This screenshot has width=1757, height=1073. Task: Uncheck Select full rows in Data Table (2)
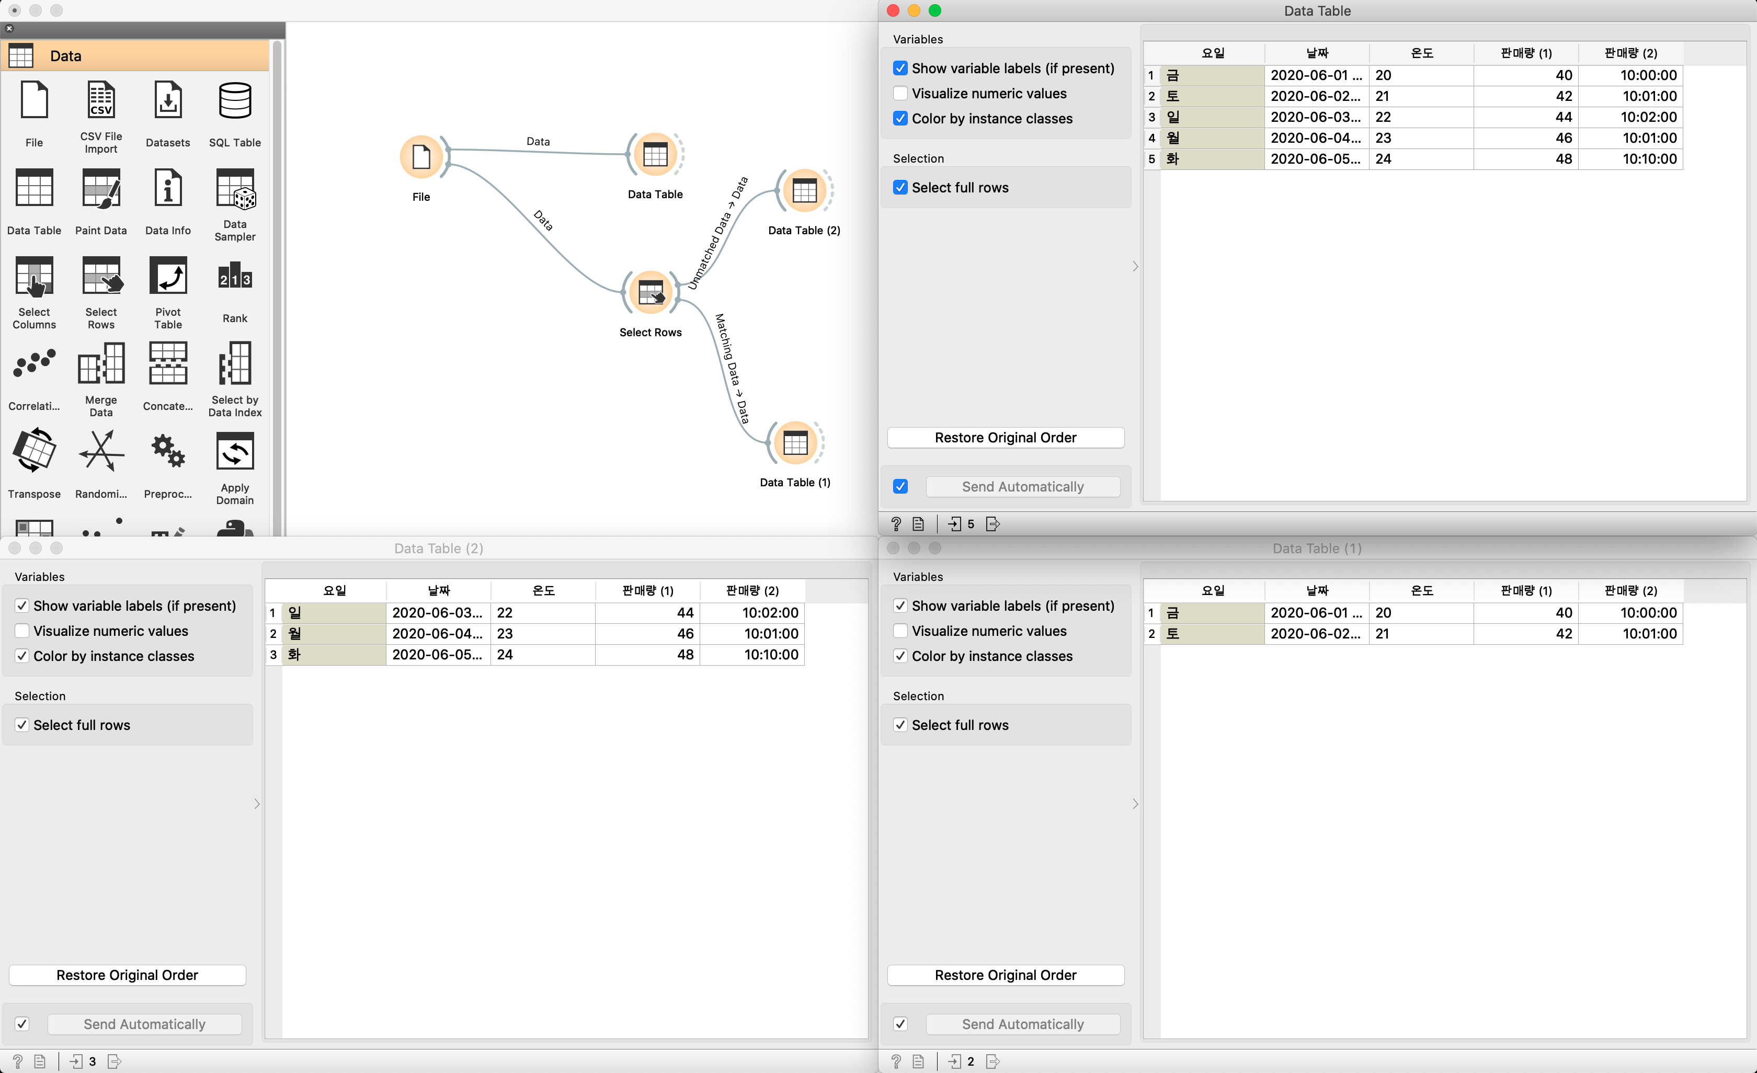22,725
